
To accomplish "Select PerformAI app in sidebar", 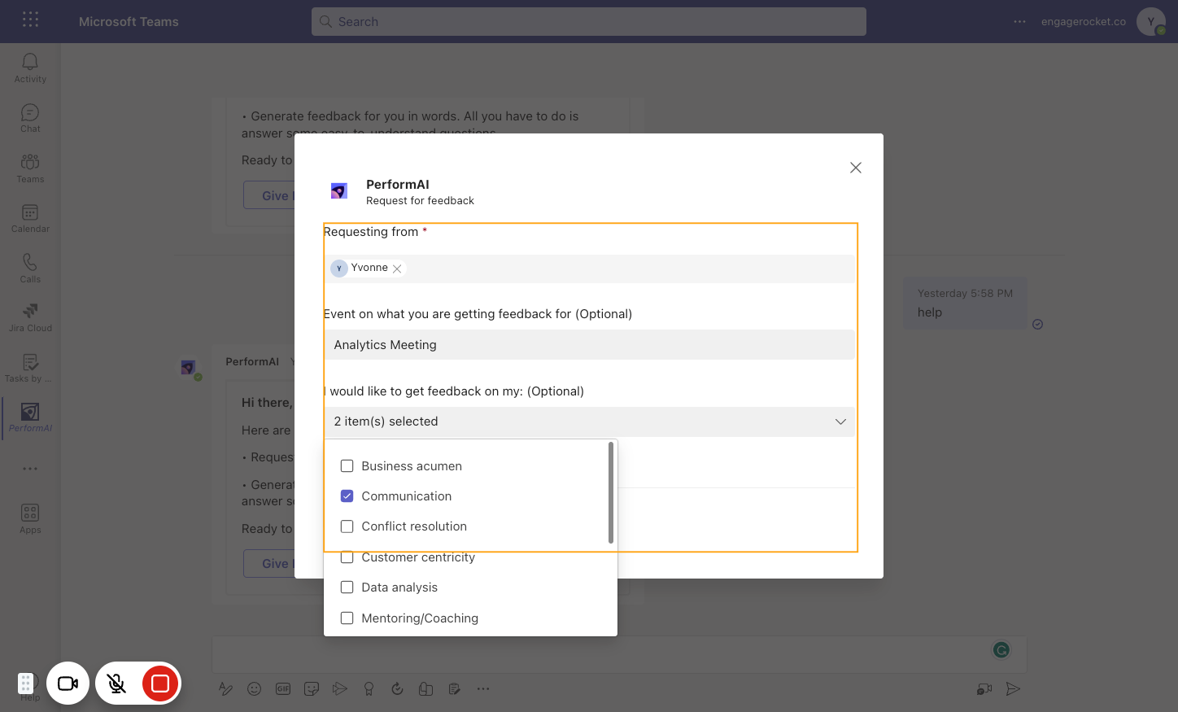I will pyautogui.click(x=30, y=418).
